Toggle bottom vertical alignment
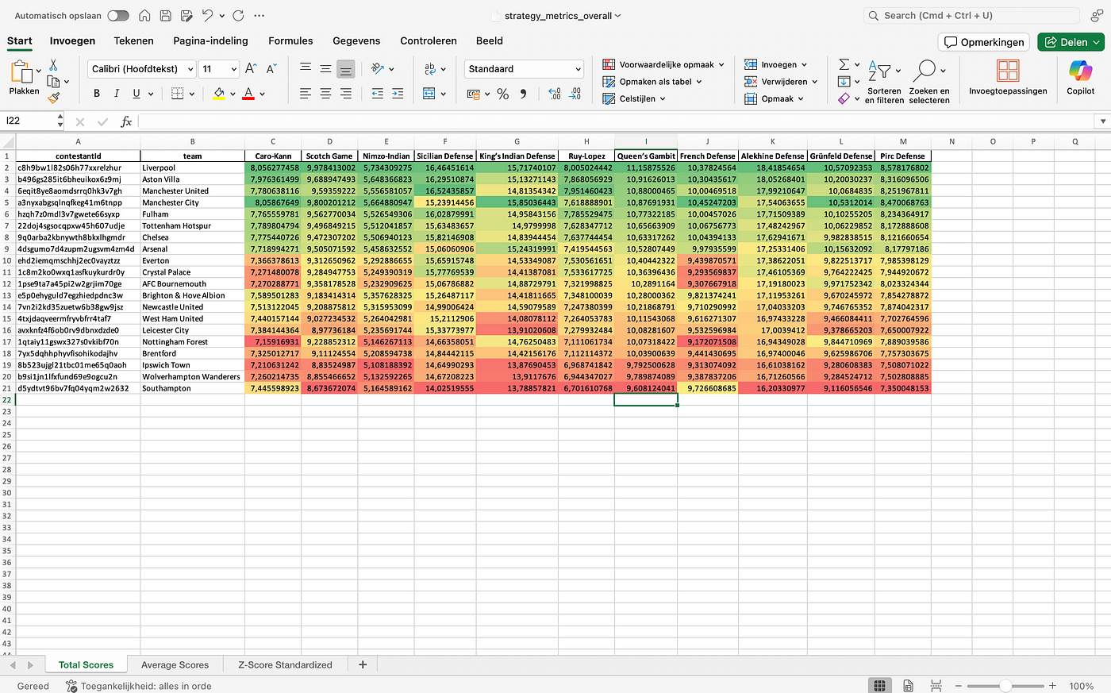The width and height of the screenshot is (1111, 693). coord(345,69)
